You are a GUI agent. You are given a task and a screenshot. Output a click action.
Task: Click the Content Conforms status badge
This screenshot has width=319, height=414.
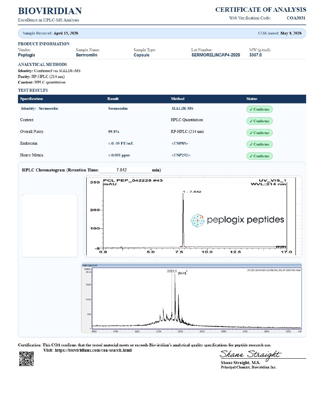tap(259, 121)
